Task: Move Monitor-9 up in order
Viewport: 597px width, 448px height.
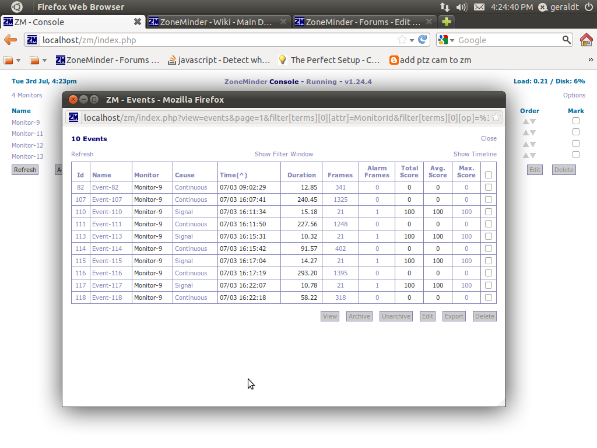Action: coord(525,121)
